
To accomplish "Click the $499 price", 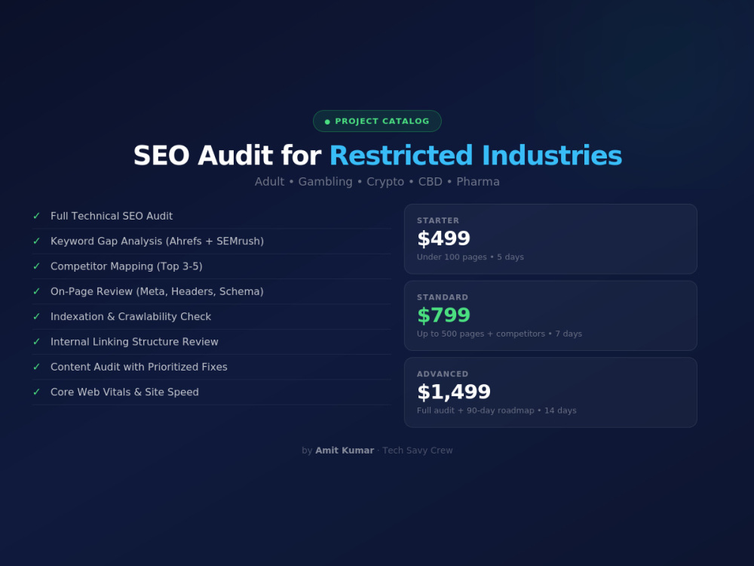I will (443, 238).
